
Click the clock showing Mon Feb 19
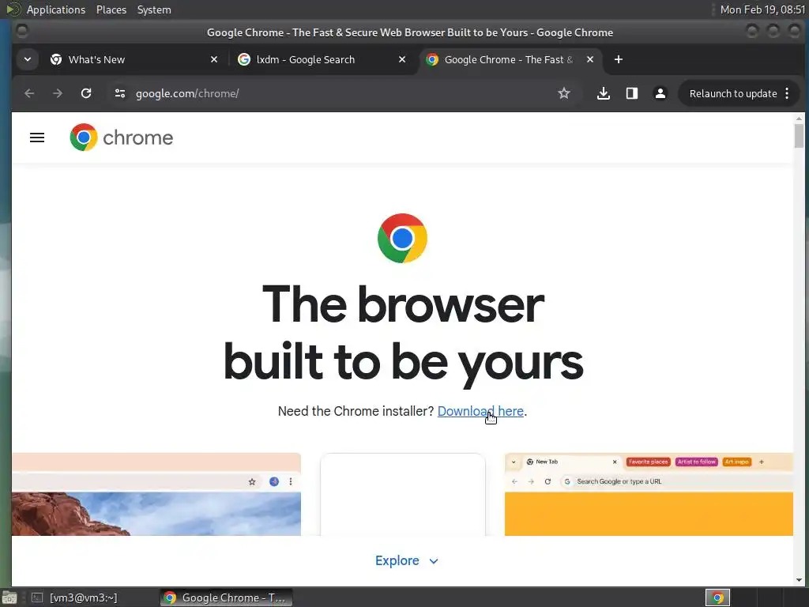tap(762, 9)
